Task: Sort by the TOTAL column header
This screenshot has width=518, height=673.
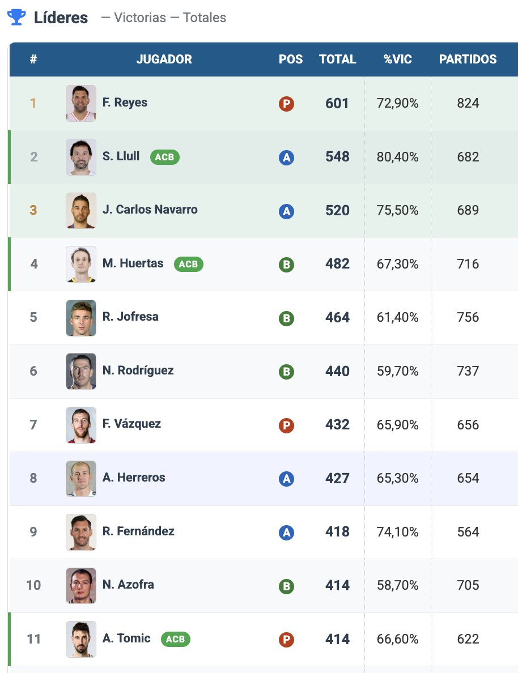Action: click(x=337, y=59)
